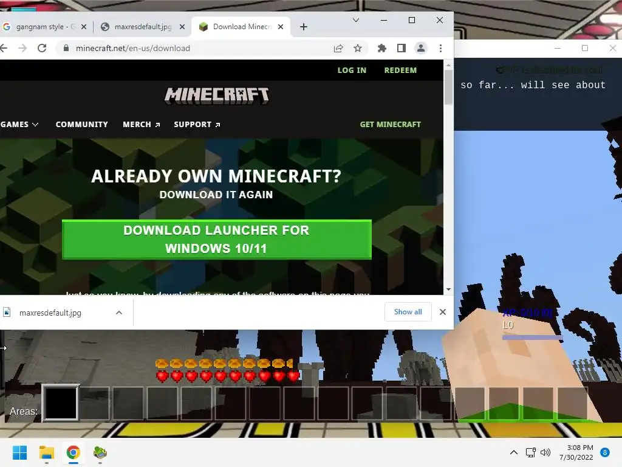Close the Download Minecraft tab
This screenshot has width=622, height=467.
(x=281, y=27)
